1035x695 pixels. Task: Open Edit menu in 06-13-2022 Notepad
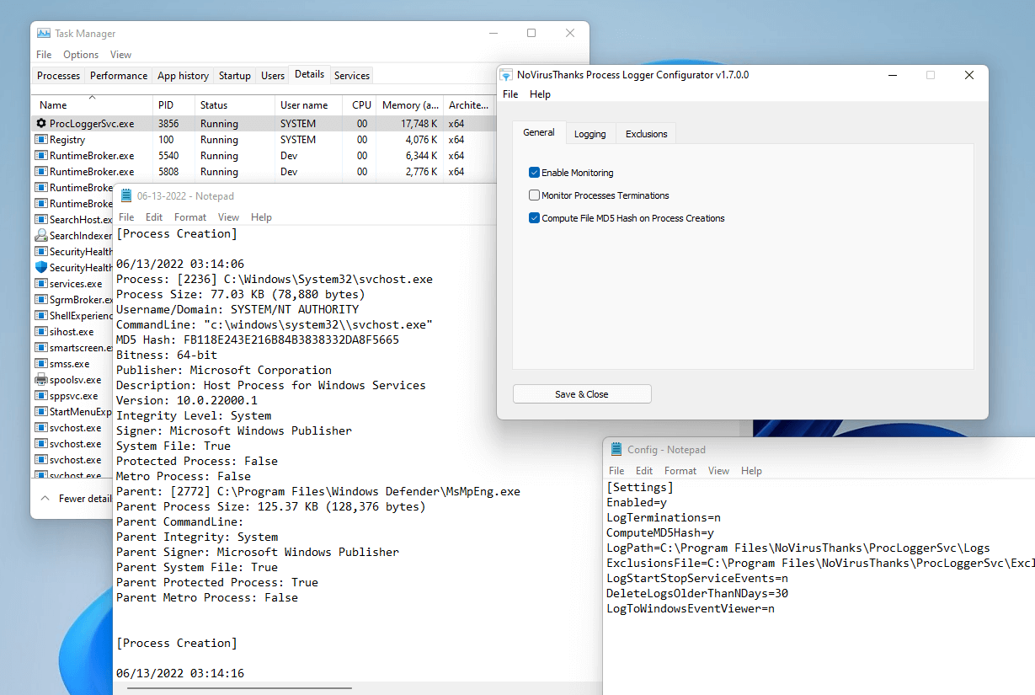[x=154, y=217]
